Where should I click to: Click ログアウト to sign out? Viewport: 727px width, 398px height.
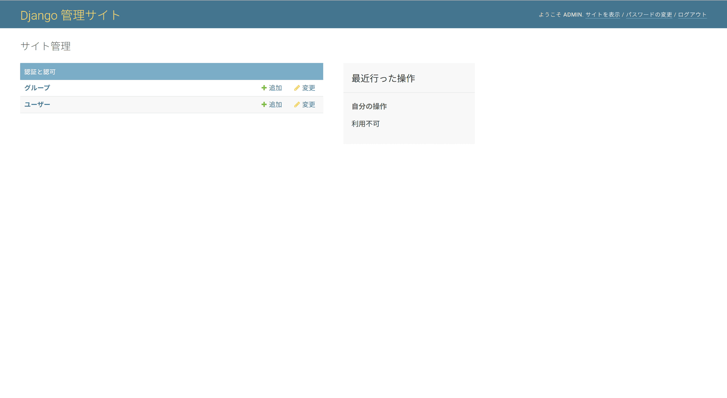click(692, 15)
